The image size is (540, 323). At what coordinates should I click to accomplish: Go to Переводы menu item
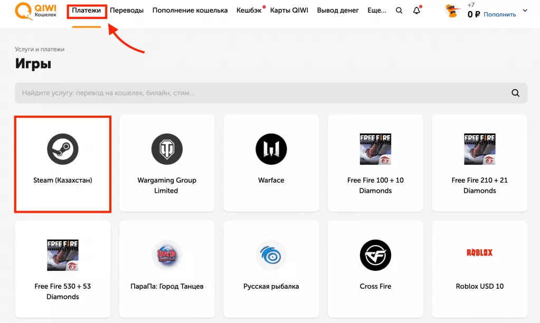coord(127,11)
